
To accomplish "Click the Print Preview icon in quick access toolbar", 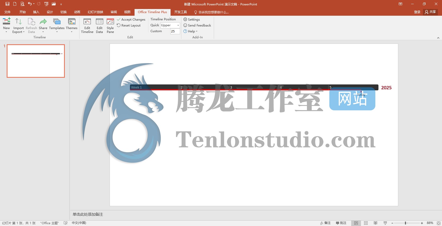I will tap(22, 4).
